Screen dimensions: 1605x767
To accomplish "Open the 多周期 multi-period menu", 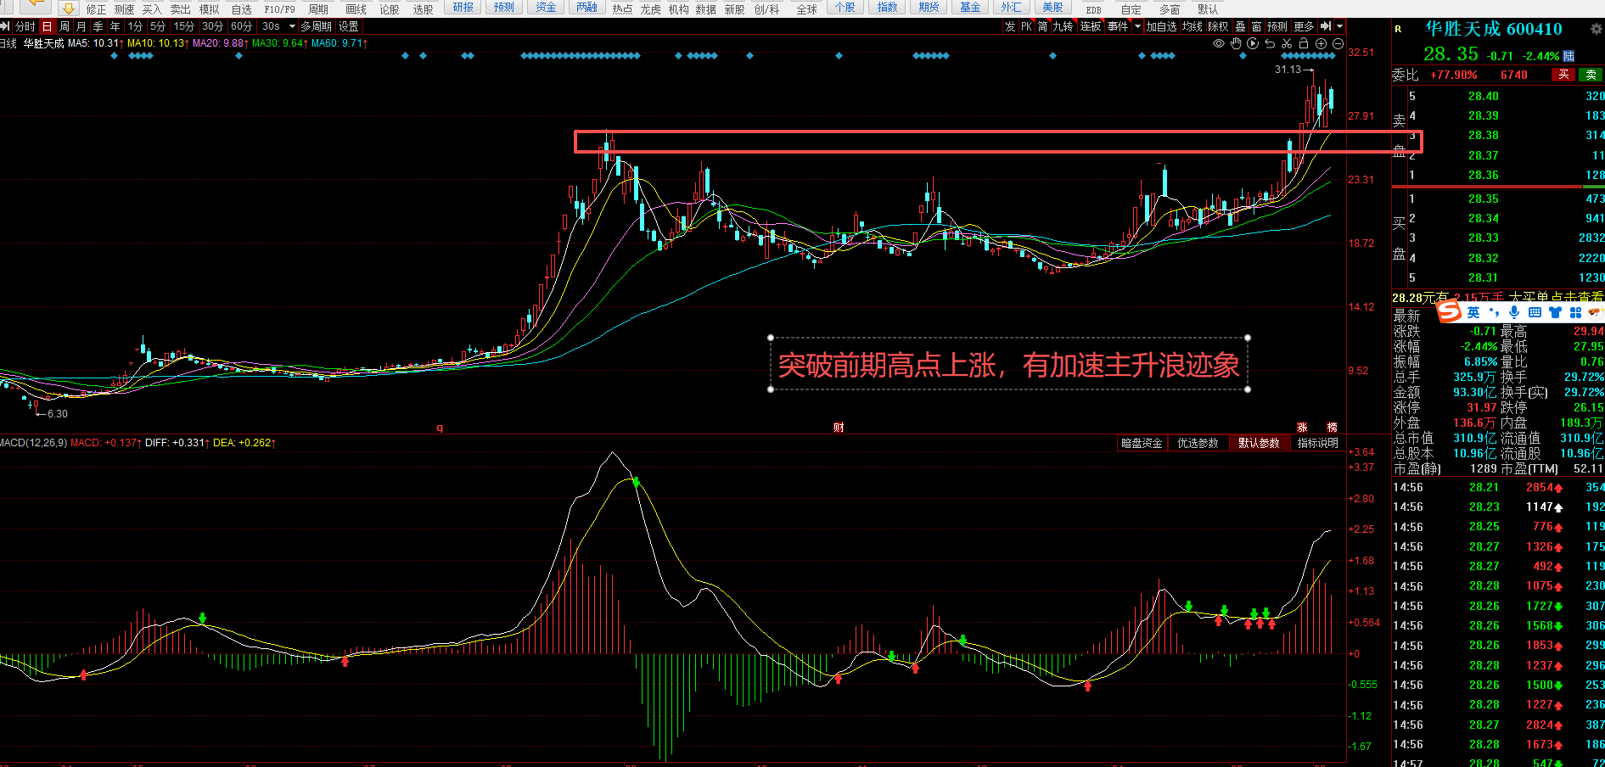I will (316, 26).
